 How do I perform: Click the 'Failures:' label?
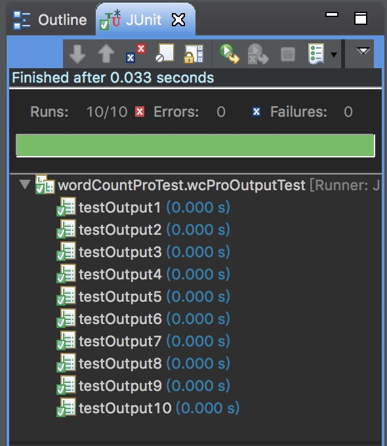pyautogui.click(x=298, y=111)
